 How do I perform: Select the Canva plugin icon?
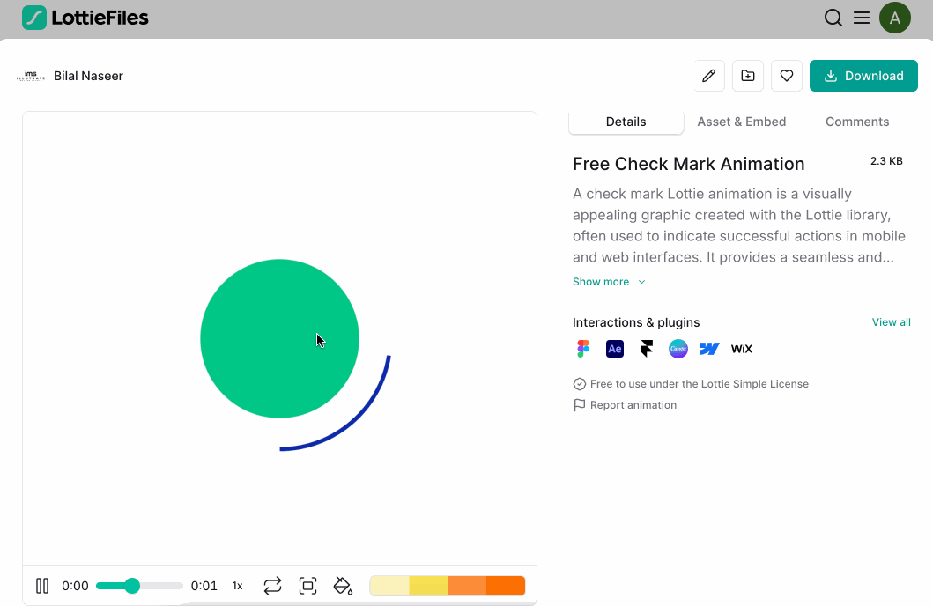(x=678, y=349)
